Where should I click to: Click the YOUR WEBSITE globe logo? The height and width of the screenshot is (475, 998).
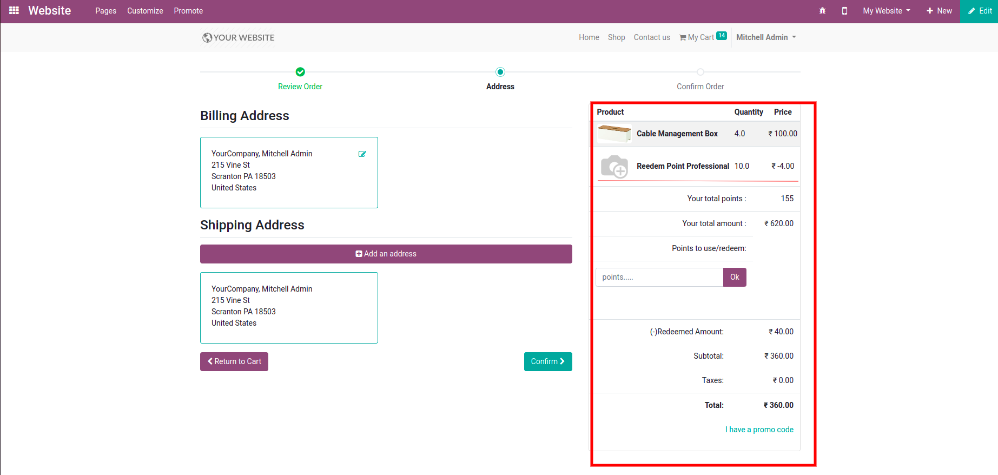(x=239, y=37)
